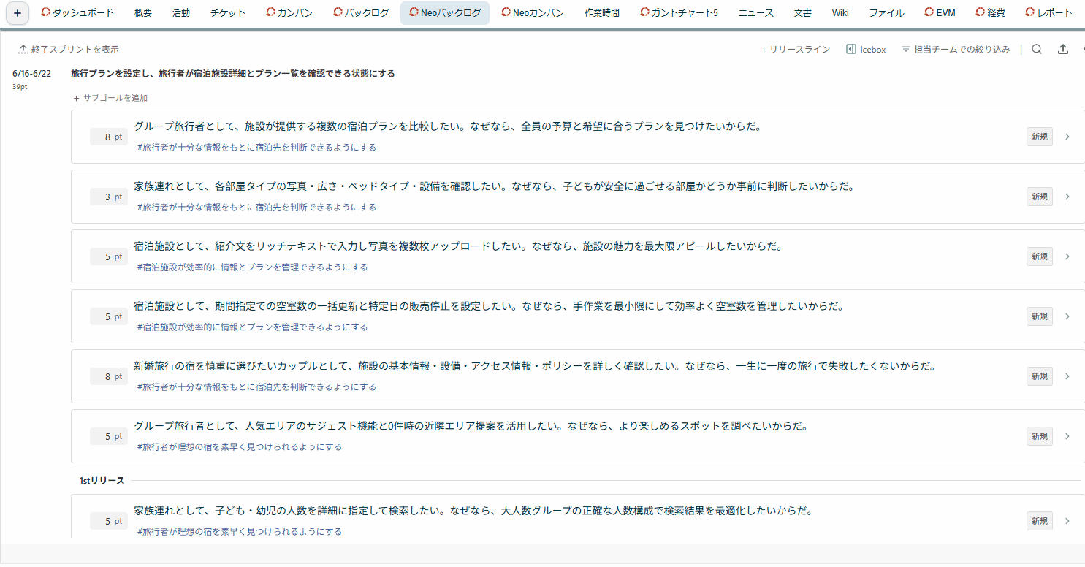Filter by assigned team
Image resolution: width=1085 pixels, height=567 pixels.
tap(956, 49)
